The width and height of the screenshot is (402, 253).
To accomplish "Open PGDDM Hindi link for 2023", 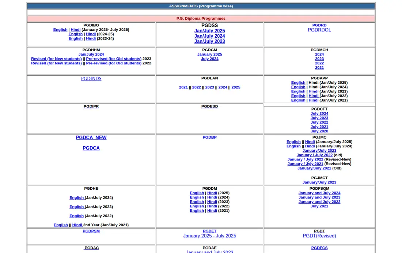I will pos(212,202).
